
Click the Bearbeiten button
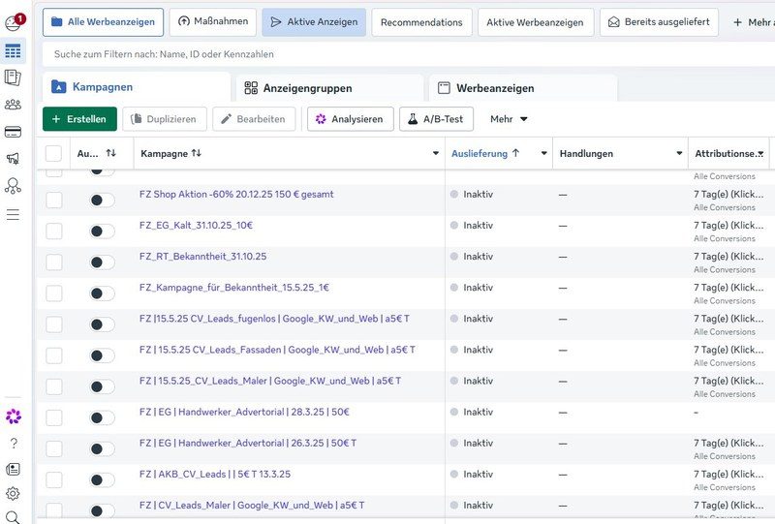(x=254, y=119)
